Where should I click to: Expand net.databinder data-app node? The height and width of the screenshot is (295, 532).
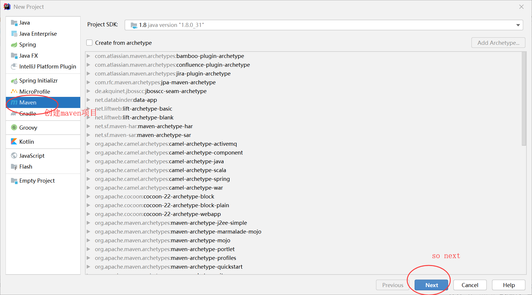point(88,100)
